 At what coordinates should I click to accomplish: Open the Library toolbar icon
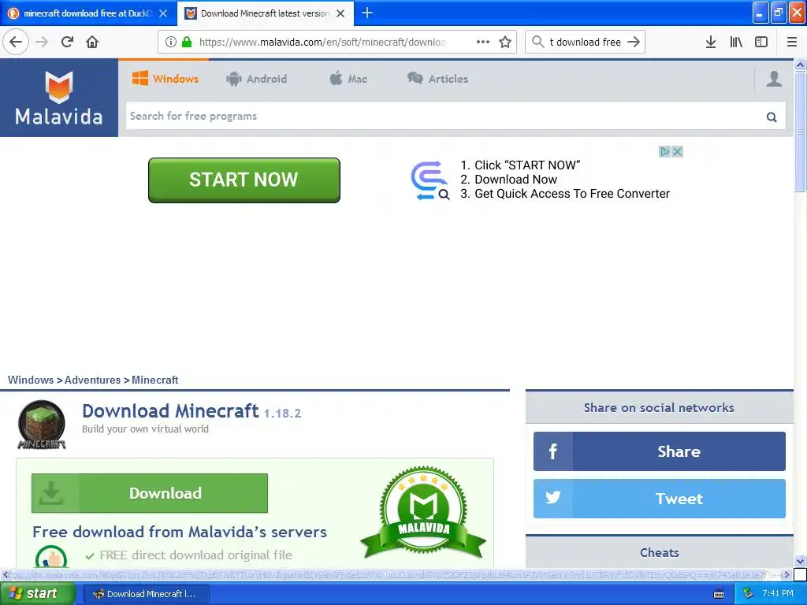[736, 42]
